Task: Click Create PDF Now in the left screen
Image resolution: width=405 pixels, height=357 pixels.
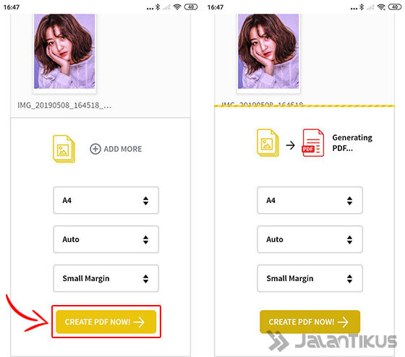Action: (106, 322)
